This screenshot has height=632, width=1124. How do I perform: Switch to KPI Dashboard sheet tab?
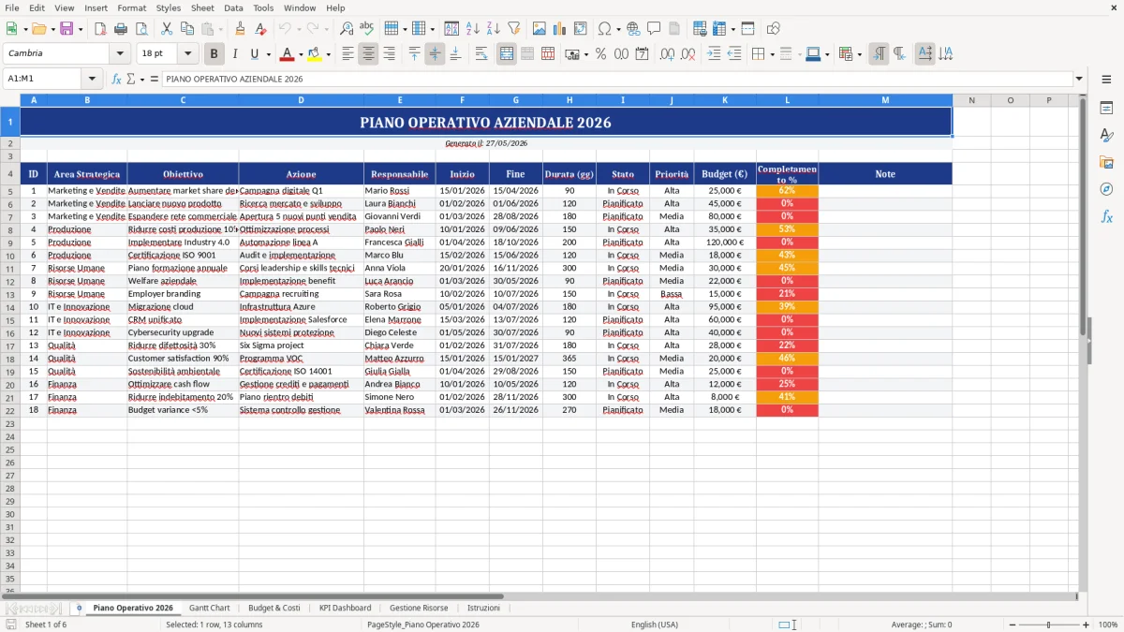[345, 608]
